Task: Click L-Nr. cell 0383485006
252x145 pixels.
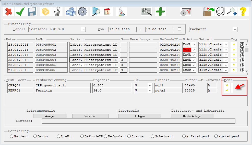Action: click(x=51, y=70)
